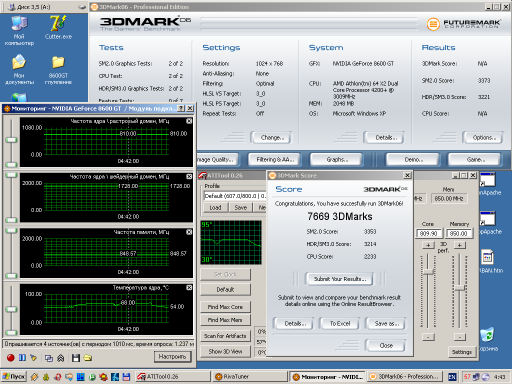Adjust the ATITool Memory clock slider
Viewport: 512px width, 384px height.
[x=459, y=287]
